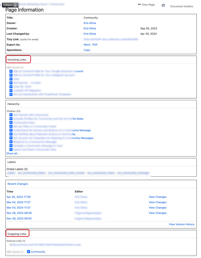This screenshot has width=201, height=258.
Task: Click page icon beside incoming link ending 'count'
Action: click(x=11, y=71)
